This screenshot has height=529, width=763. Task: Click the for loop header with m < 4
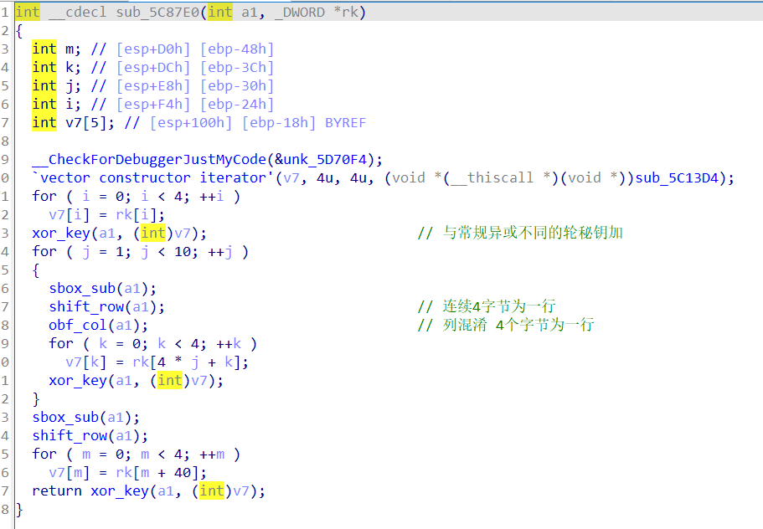(137, 455)
